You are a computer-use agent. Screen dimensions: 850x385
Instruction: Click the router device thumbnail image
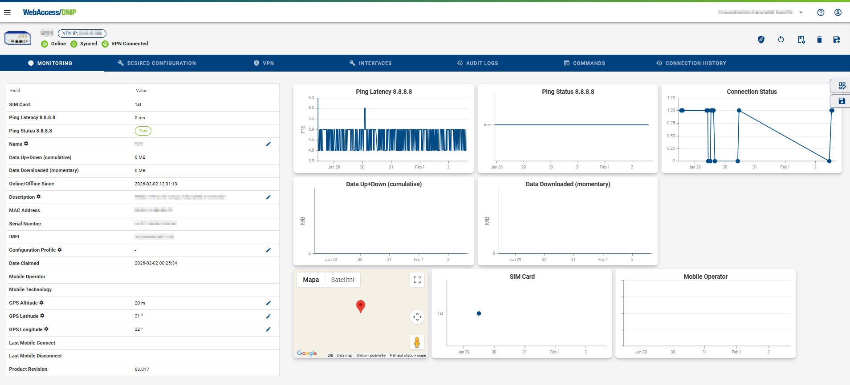tap(18, 38)
